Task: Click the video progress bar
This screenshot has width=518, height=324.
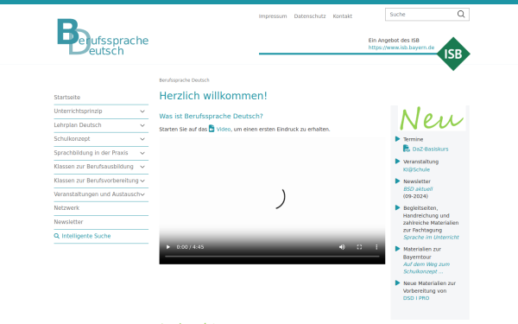Action: (272, 257)
